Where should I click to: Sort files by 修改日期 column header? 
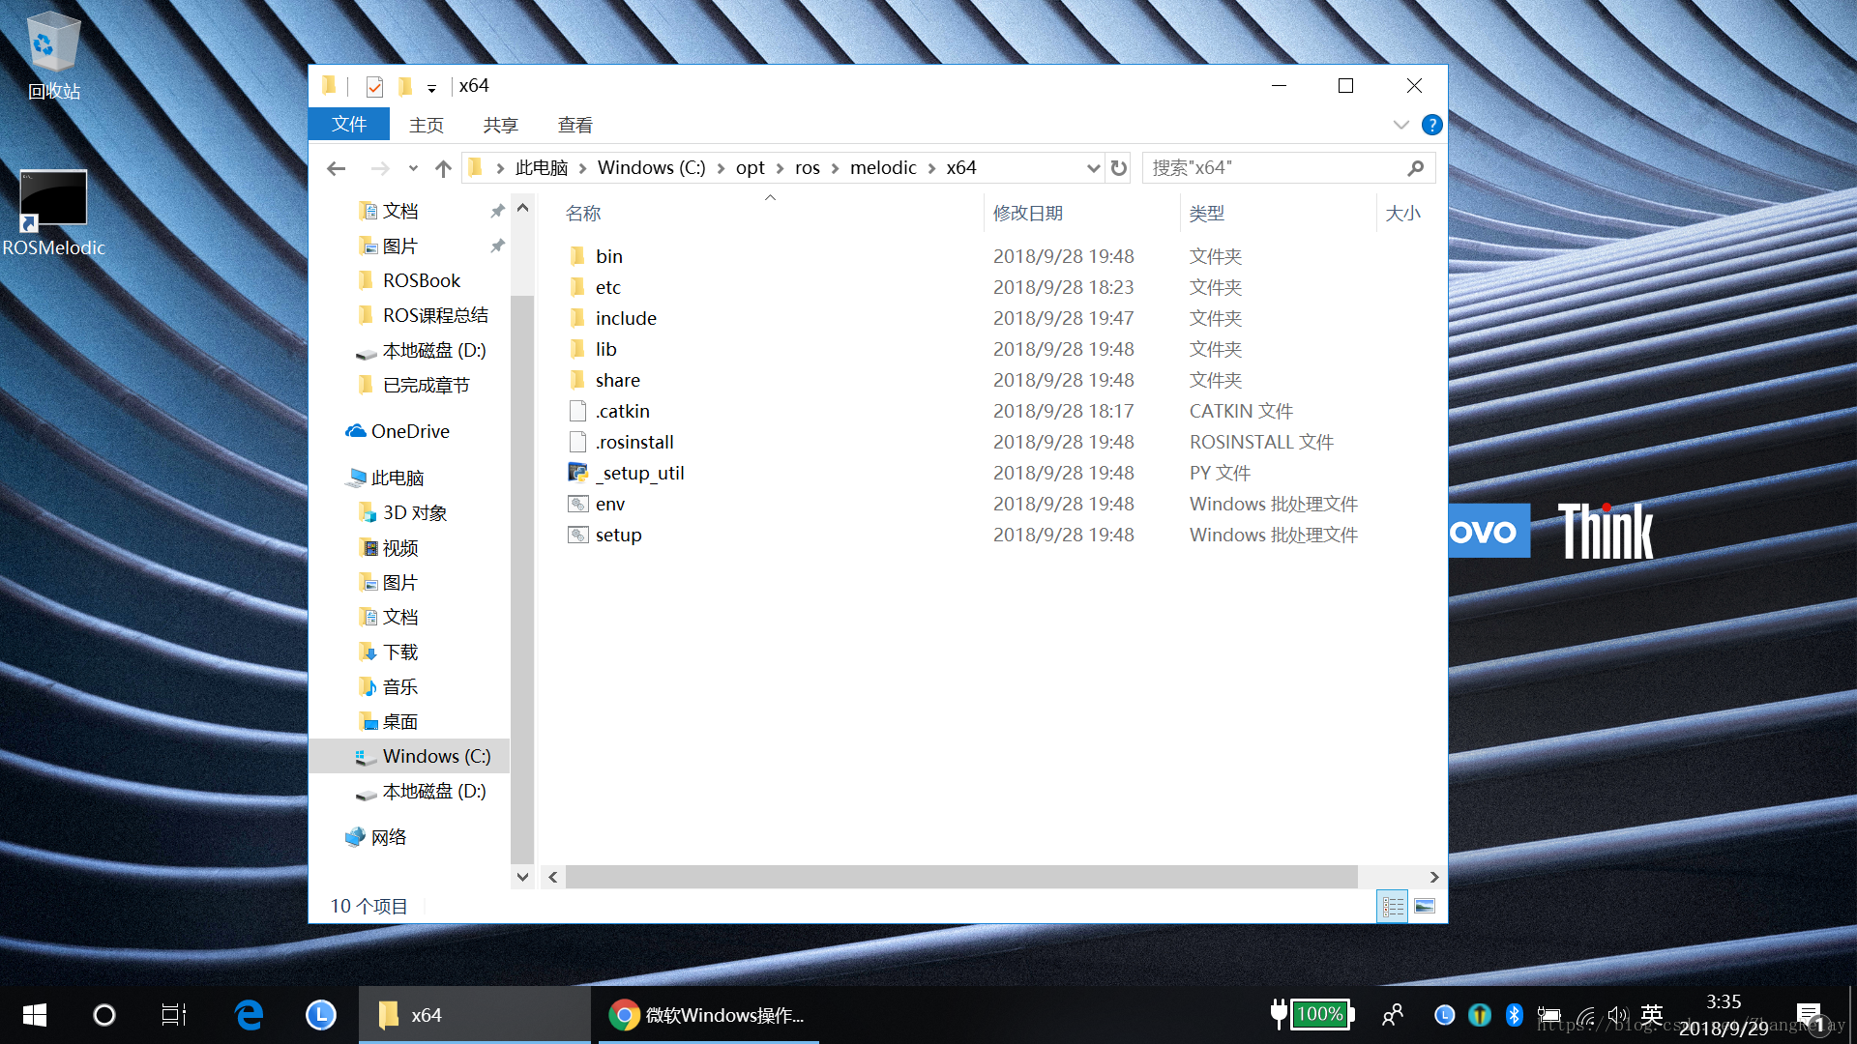click(x=1027, y=213)
